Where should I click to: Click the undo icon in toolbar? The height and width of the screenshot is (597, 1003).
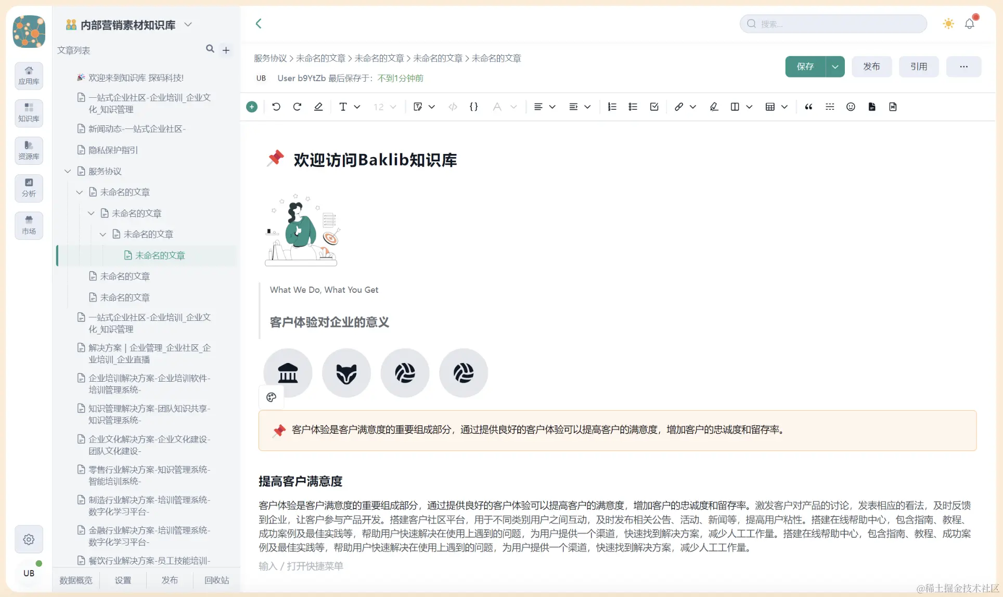point(276,107)
